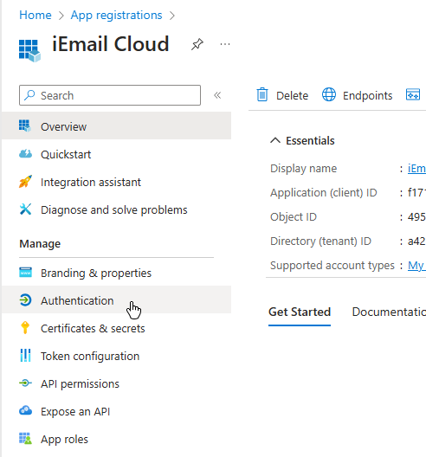
Task: Click the Delete trash can icon
Action: [262, 94]
